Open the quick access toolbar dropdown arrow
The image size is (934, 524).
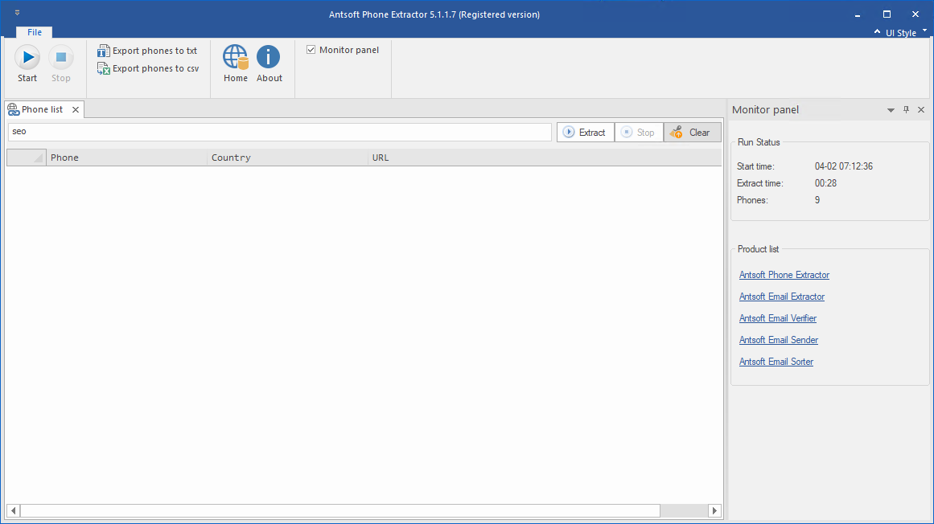(x=18, y=13)
